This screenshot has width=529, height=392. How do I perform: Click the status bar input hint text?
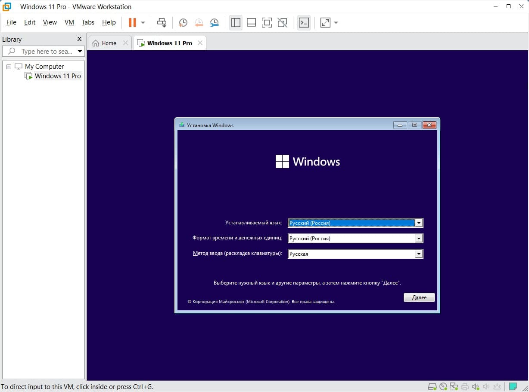(77, 386)
